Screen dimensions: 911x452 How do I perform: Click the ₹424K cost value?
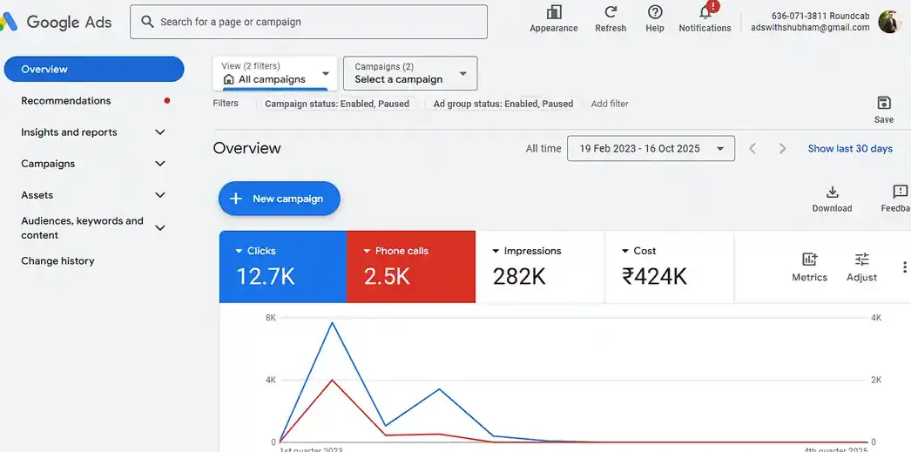654,277
